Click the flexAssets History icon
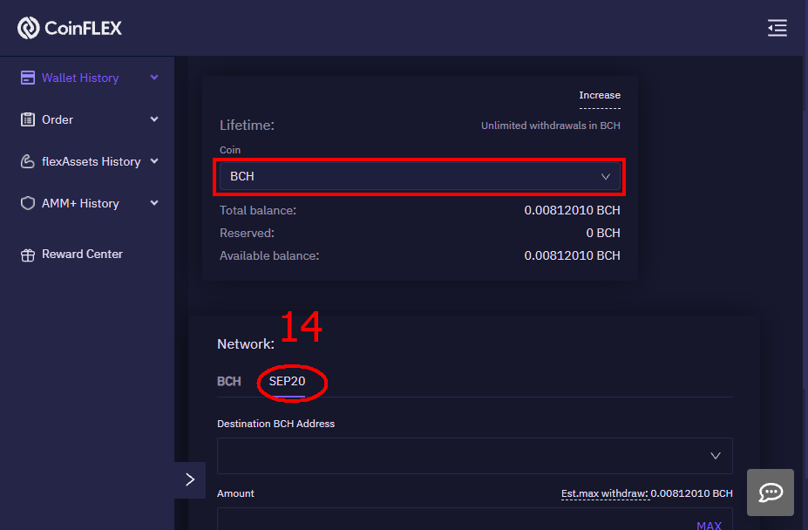Screen dimensions: 808x530 tap(28, 161)
